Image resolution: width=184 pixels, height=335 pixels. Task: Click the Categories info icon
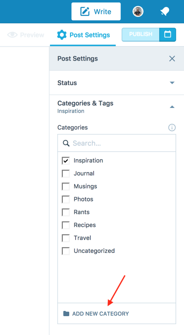point(172,128)
